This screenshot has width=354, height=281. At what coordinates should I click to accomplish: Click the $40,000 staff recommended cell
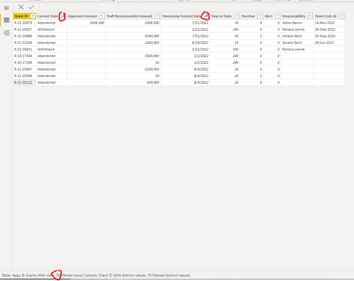[133, 82]
